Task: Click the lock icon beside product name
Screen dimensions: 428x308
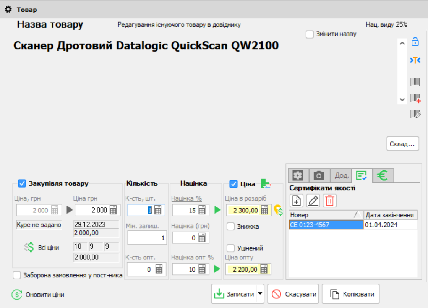Action: [x=415, y=42]
